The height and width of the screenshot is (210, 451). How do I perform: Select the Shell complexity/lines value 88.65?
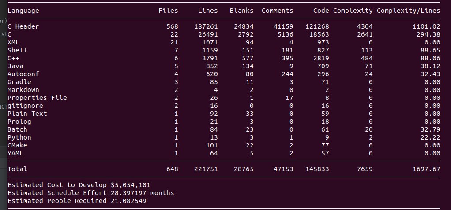[430, 50]
